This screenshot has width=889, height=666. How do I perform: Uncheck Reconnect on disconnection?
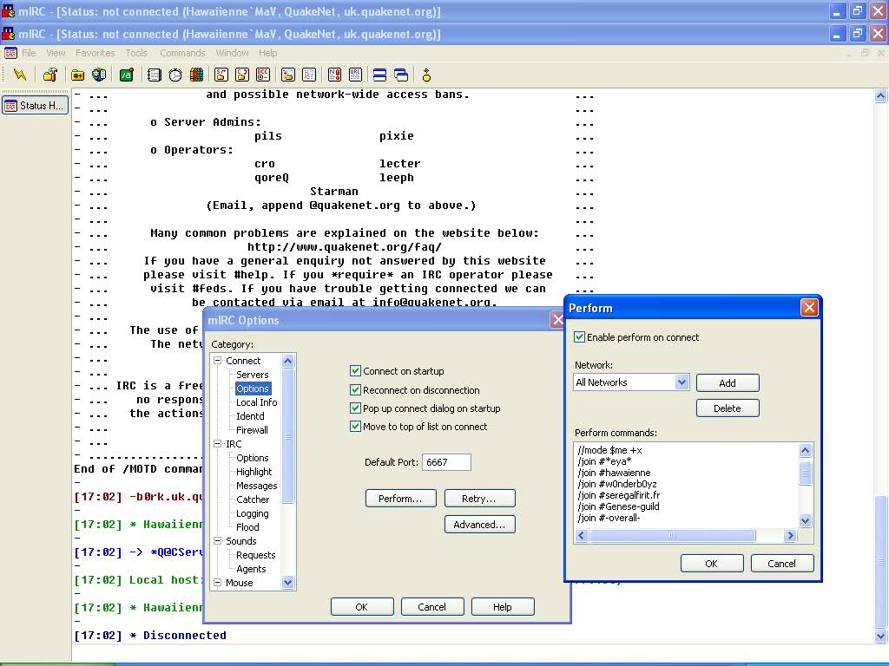tap(355, 389)
